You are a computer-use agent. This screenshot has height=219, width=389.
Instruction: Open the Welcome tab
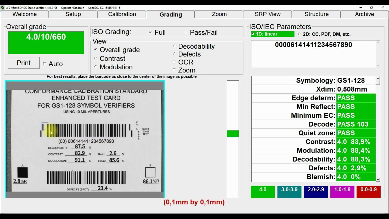(24, 14)
